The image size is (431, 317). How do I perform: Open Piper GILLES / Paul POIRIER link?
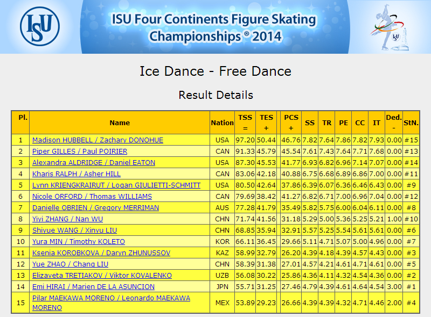click(80, 151)
